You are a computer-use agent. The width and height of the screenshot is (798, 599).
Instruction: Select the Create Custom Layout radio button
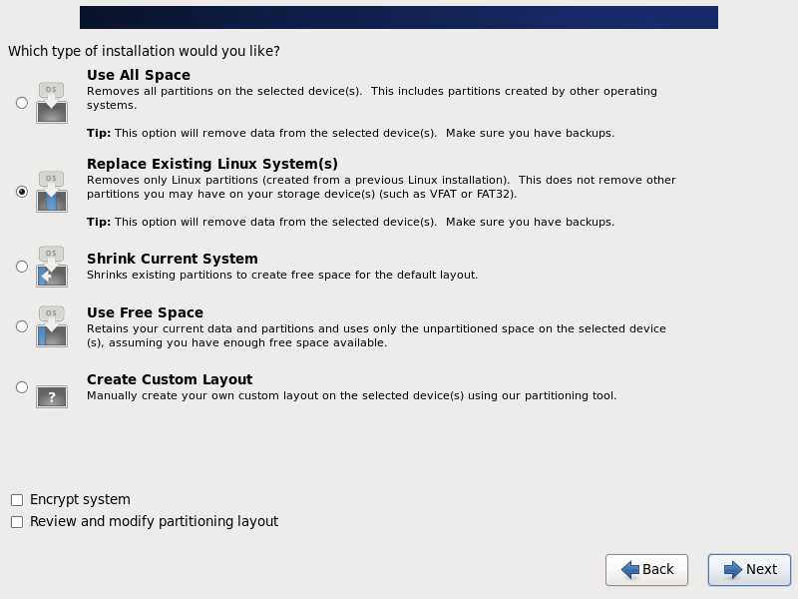(x=22, y=387)
